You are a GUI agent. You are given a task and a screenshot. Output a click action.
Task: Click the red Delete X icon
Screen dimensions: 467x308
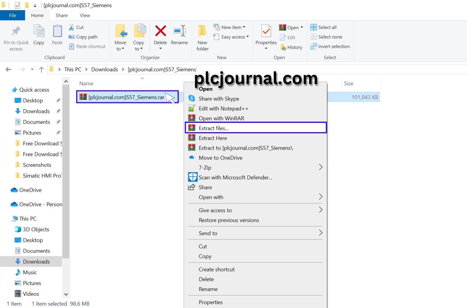(161, 31)
